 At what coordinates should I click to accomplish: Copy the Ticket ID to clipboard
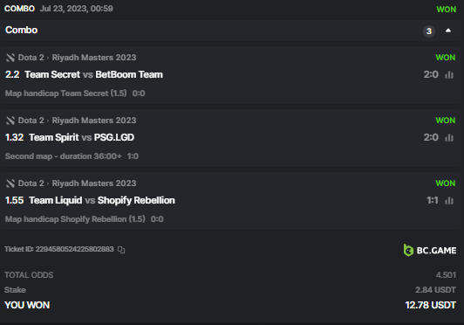(x=121, y=250)
